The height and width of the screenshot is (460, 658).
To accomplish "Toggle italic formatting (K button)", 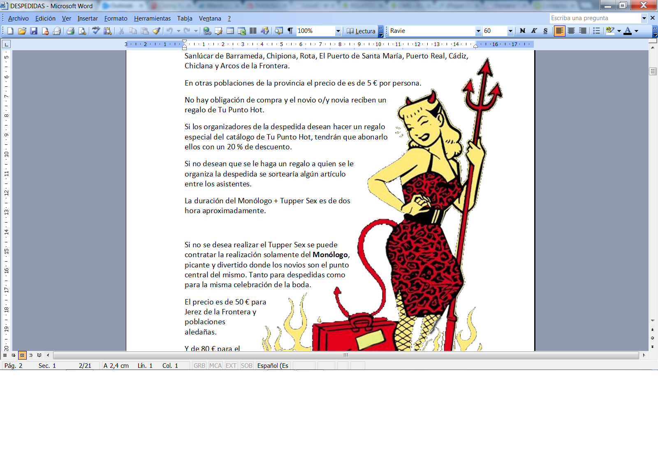I will point(534,31).
